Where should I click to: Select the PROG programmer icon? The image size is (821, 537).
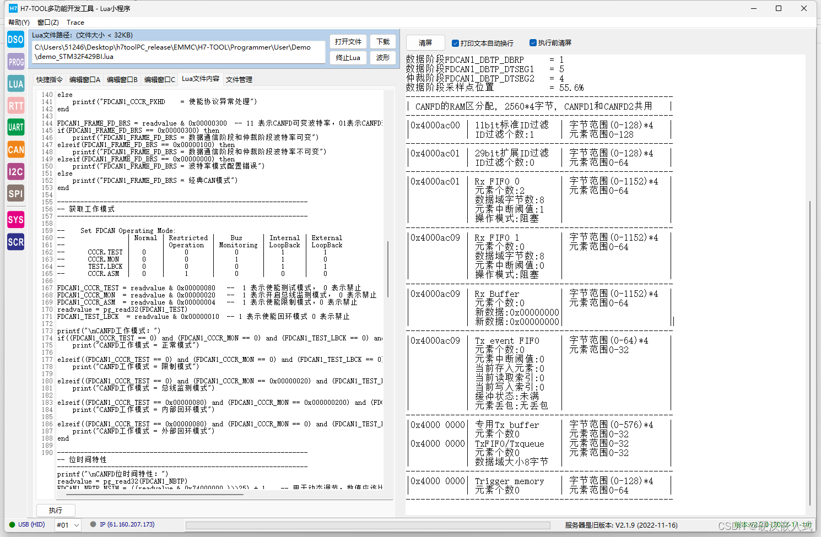click(15, 62)
